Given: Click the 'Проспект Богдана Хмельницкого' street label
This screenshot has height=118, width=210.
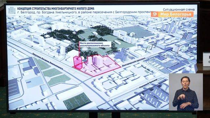Looking at the screenshot, I should [48, 61].
